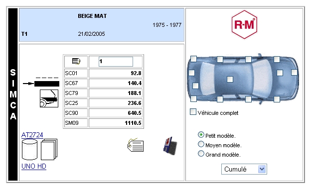The width and height of the screenshot is (310, 187).
Task: Select the SC90 tinter row
Action: tap(103, 113)
